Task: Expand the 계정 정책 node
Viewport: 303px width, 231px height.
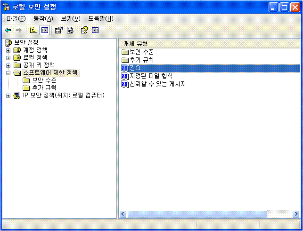Action: [x=8, y=50]
